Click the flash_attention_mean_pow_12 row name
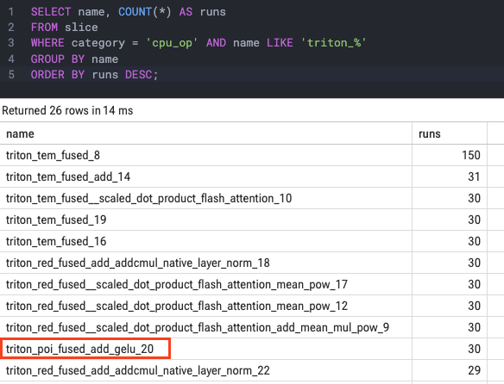The image size is (504, 384). 177,306
